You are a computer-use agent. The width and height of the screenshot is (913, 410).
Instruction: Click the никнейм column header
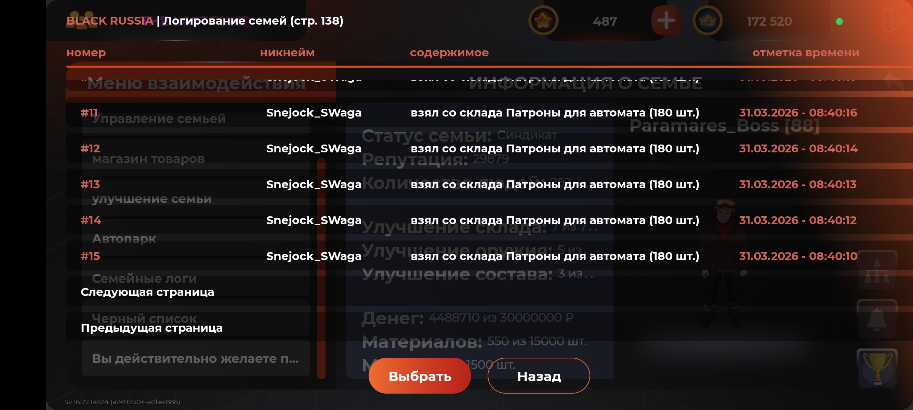[x=287, y=53]
